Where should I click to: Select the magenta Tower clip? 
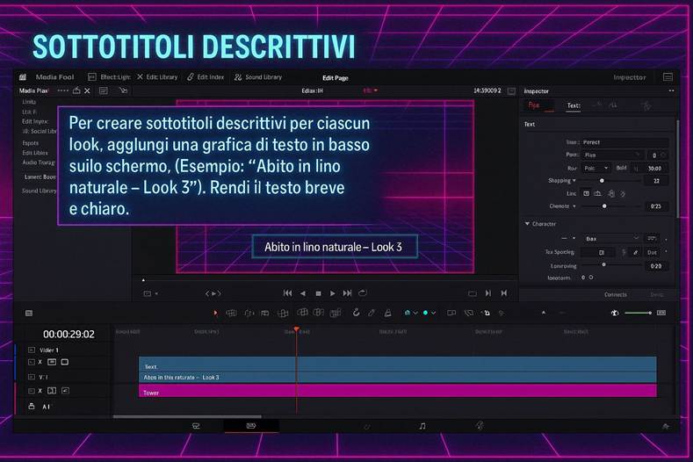(x=398, y=390)
